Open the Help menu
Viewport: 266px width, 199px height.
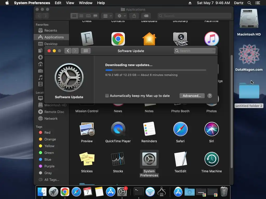[x=101, y=3]
